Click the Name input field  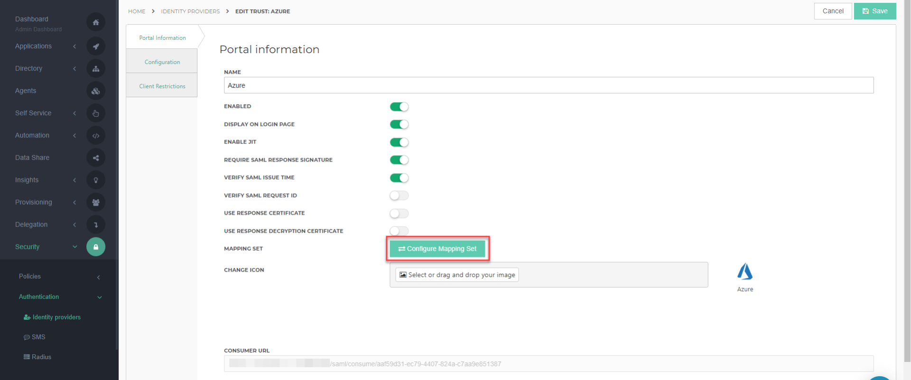pyautogui.click(x=548, y=85)
